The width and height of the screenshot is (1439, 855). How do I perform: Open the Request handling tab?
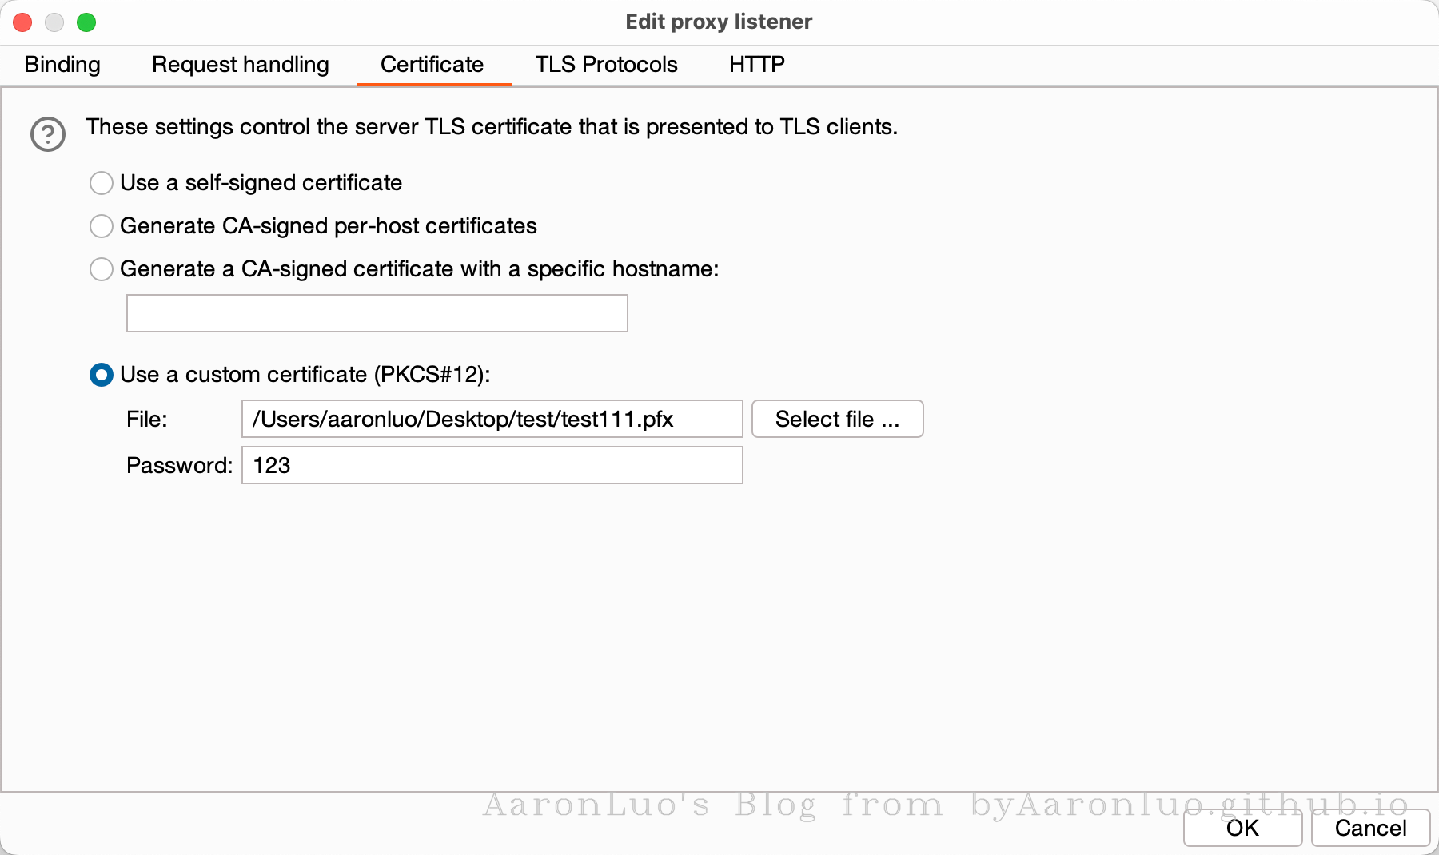point(240,65)
